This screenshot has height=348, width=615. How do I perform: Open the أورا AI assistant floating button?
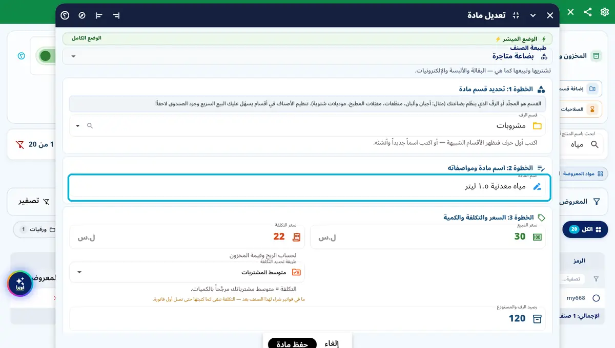pyautogui.click(x=20, y=284)
